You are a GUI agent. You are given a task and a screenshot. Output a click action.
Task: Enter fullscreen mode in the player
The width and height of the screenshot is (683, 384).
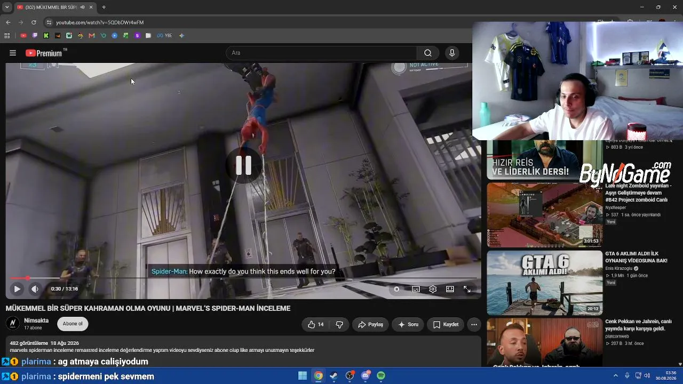click(x=467, y=289)
